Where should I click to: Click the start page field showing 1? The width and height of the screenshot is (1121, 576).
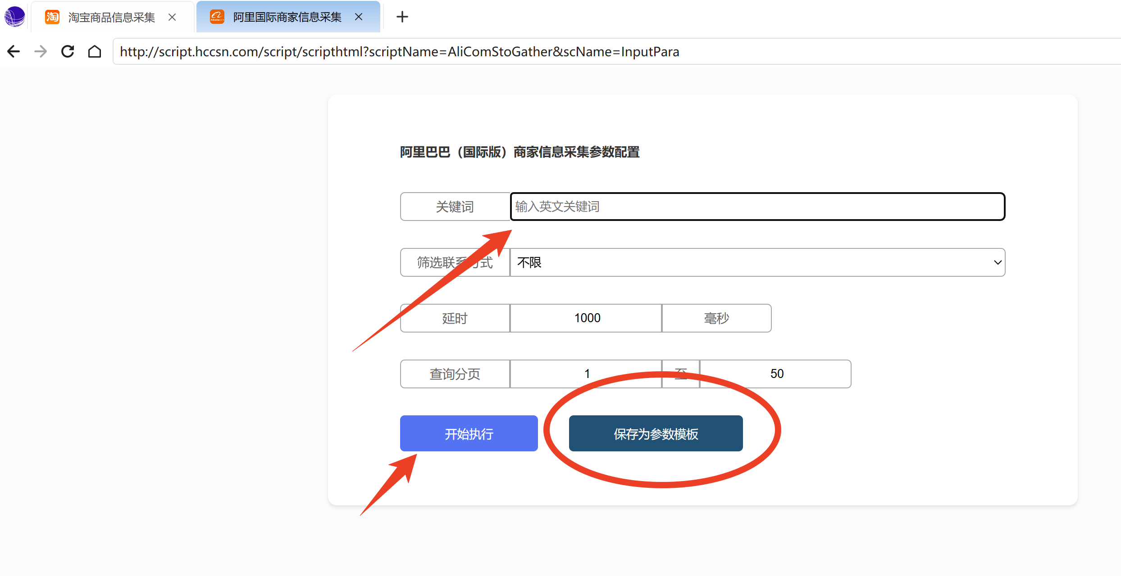point(586,374)
